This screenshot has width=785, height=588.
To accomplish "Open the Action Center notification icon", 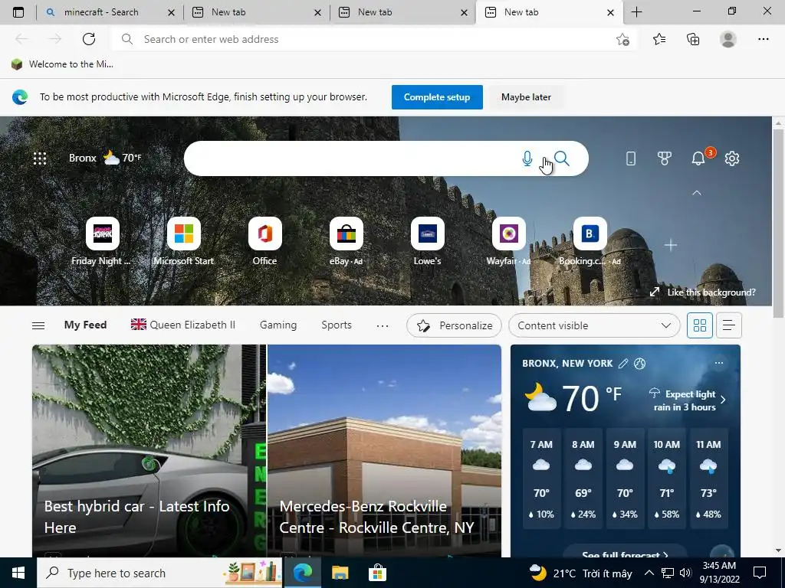I will tap(760, 573).
